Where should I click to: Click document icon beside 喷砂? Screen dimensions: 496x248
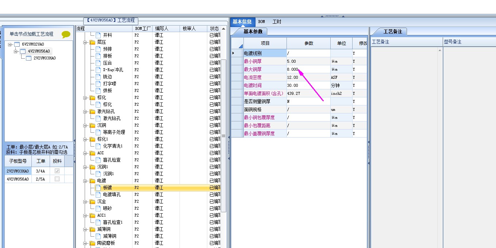click(98, 209)
